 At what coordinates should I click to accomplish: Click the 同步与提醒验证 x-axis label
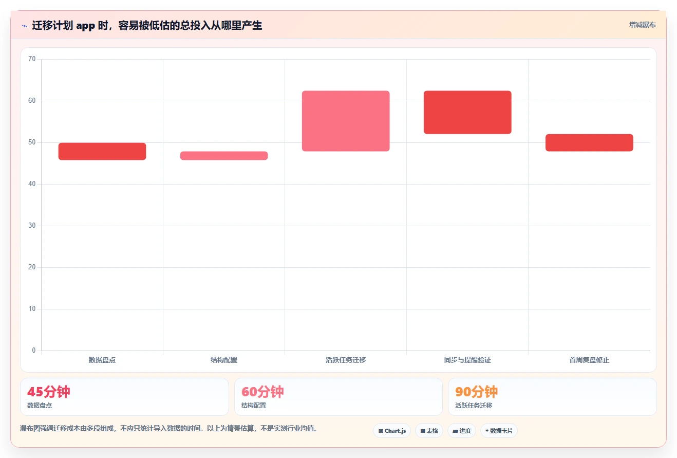(467, 360)
